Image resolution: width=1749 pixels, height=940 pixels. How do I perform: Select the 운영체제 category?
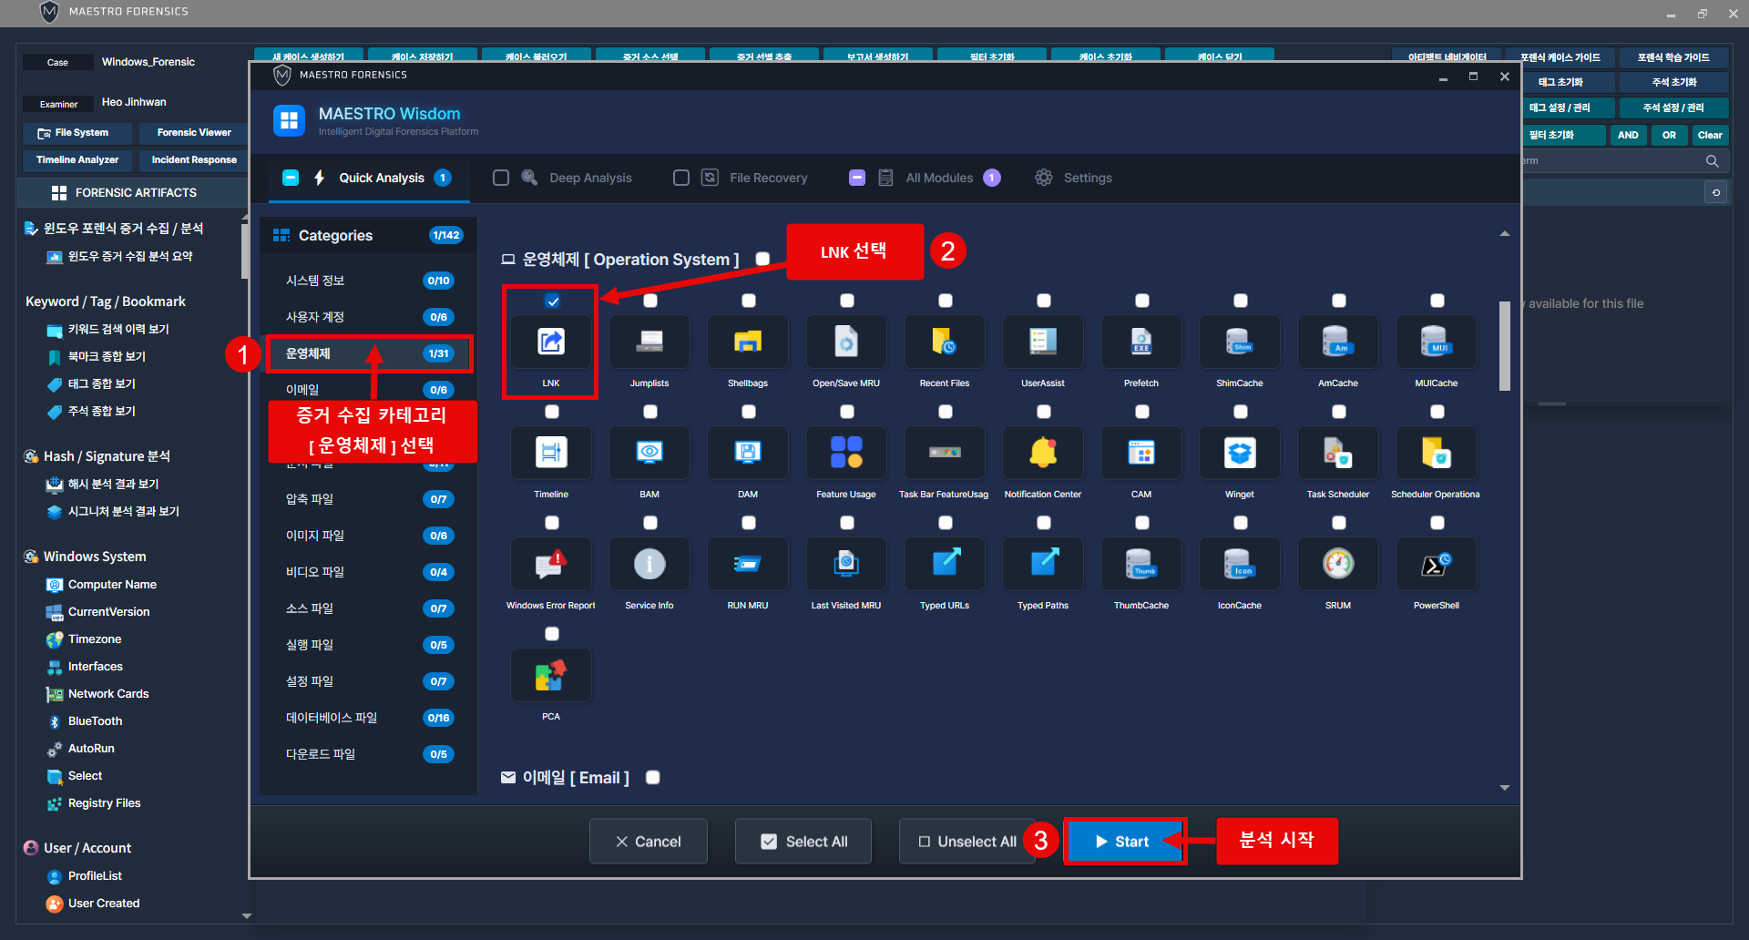(369, 353)
